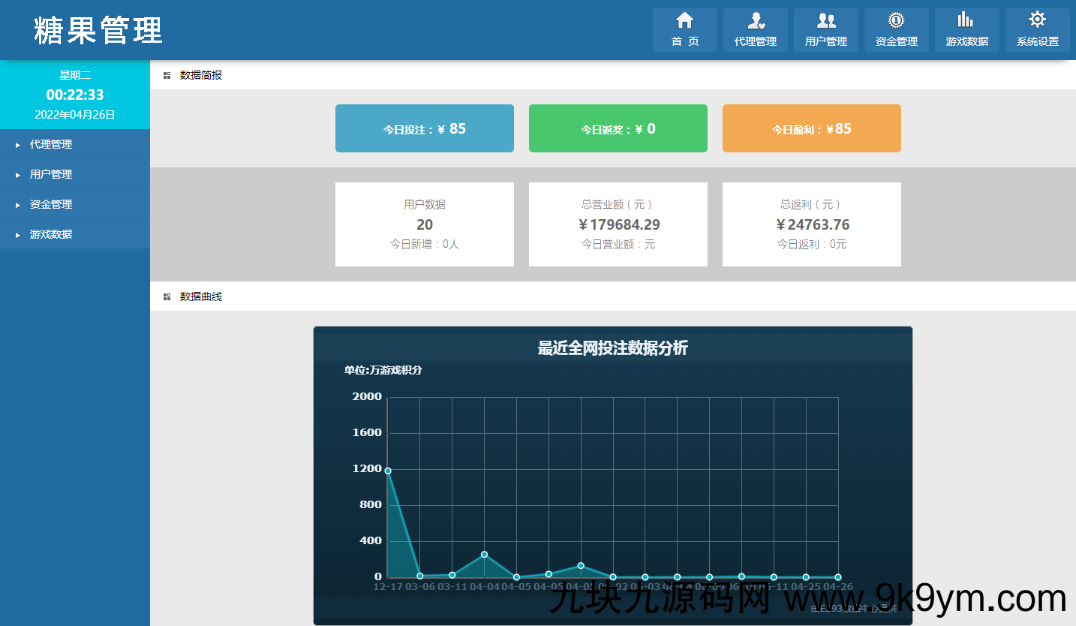Click the user management people icon
This screenshot has height=626, width=1076.
825,21
